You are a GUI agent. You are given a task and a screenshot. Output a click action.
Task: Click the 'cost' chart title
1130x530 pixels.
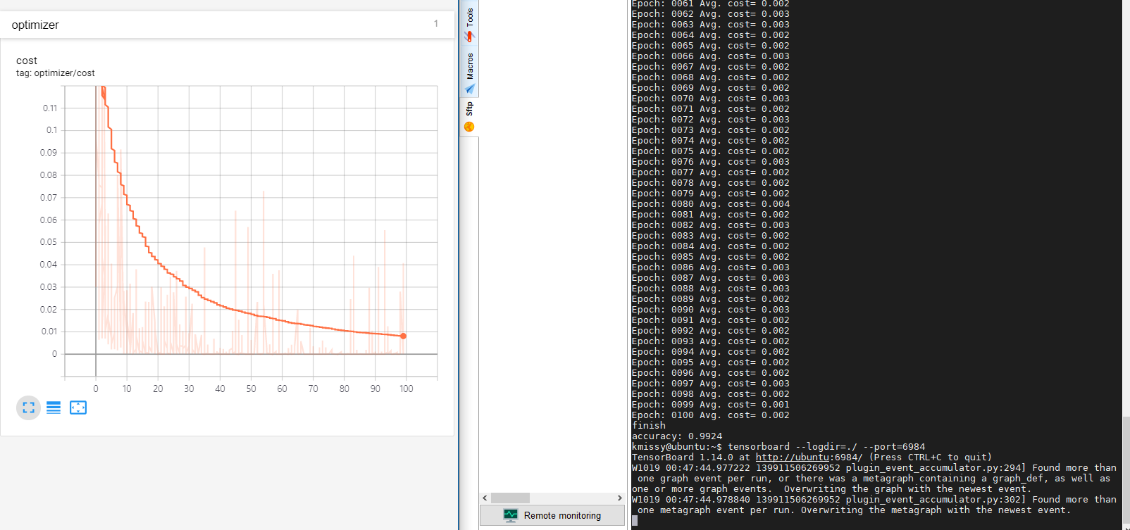pyautogui.click(x=27, y=61)
